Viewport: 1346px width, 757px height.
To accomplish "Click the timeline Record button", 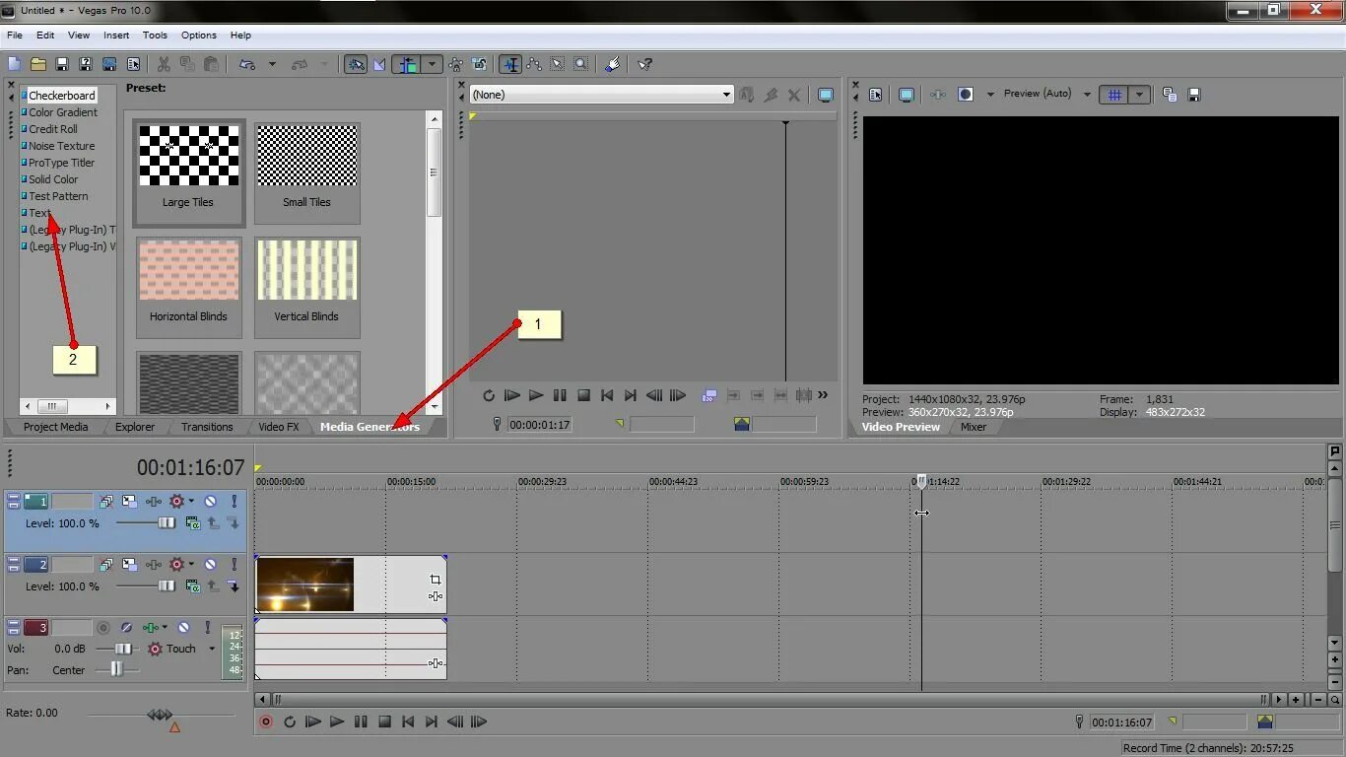I will click(x=265, y=722).
